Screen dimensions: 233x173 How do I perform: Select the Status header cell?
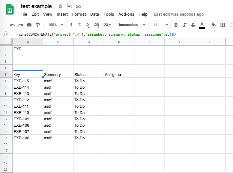(89, 74)
